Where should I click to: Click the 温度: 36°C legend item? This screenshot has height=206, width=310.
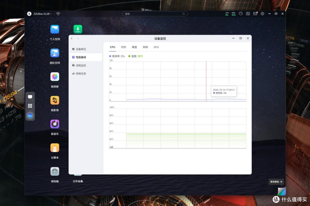135,56
